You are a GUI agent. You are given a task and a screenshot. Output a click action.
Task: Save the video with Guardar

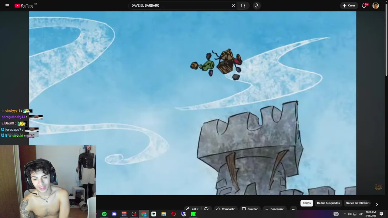coord(250,209)
